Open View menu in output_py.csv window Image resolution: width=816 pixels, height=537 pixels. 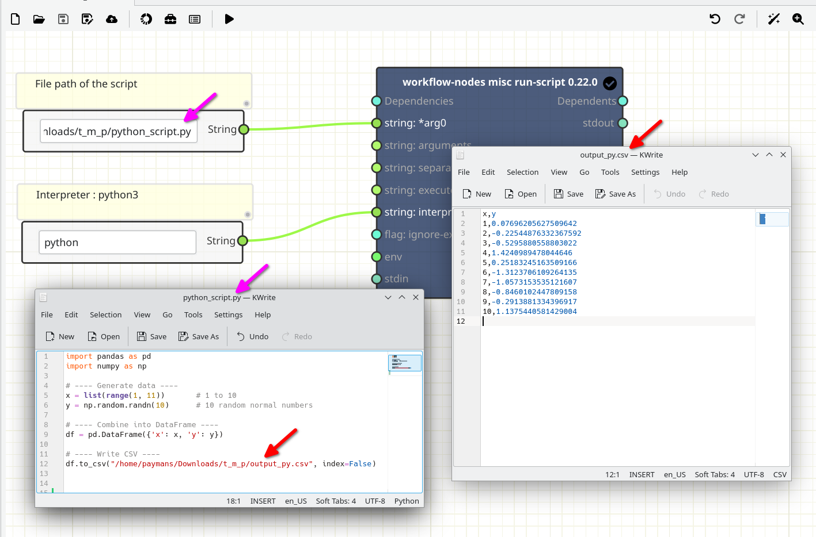559,172
